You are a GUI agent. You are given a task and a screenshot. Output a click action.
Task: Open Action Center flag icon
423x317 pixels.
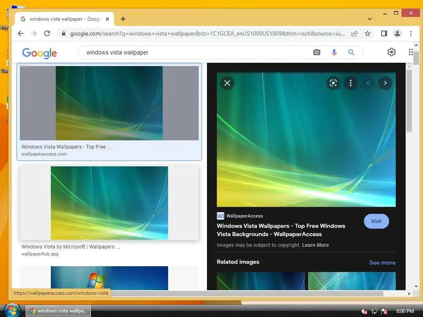click(x=384, y=311)
